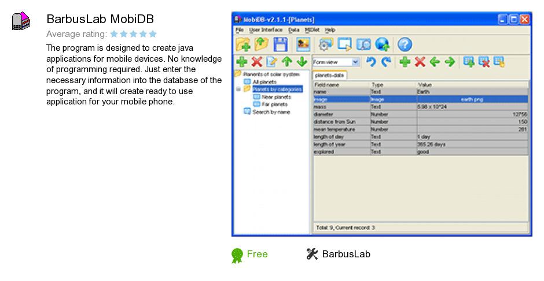Viewport: 544px width, 281px height.
Task: Open the User Interface menu
Action: tap(266, 30)
